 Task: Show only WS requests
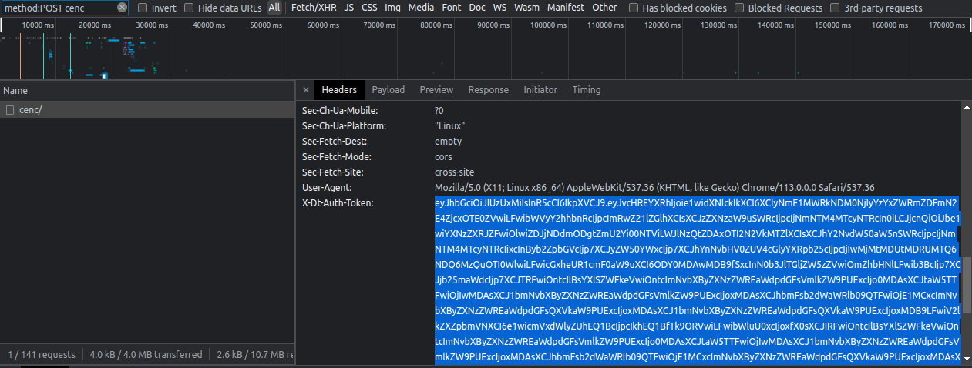click(499, 8)
